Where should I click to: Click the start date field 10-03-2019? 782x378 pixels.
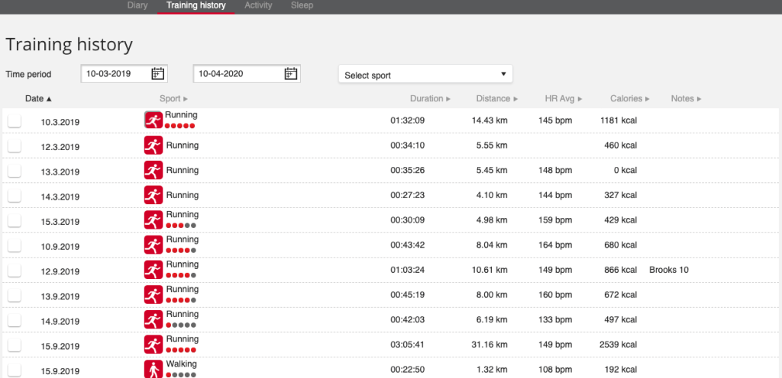115,74
